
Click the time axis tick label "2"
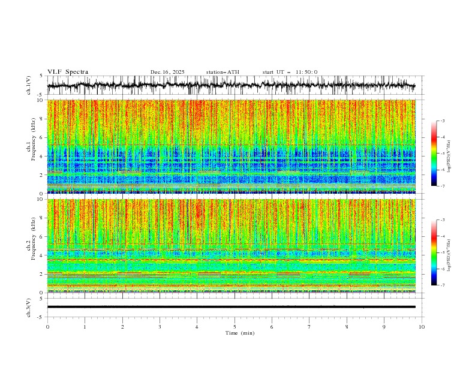[x=122, y=327]
